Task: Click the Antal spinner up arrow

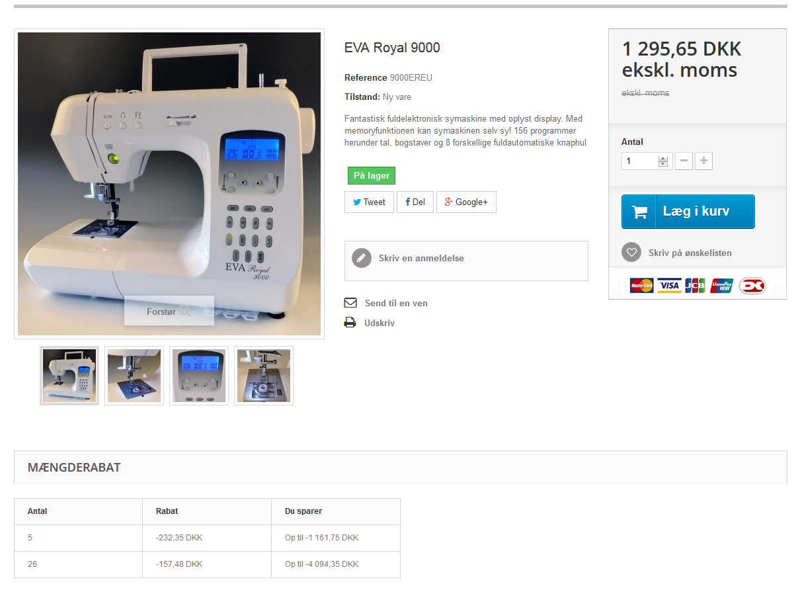Action: click(x=663, y=158)
